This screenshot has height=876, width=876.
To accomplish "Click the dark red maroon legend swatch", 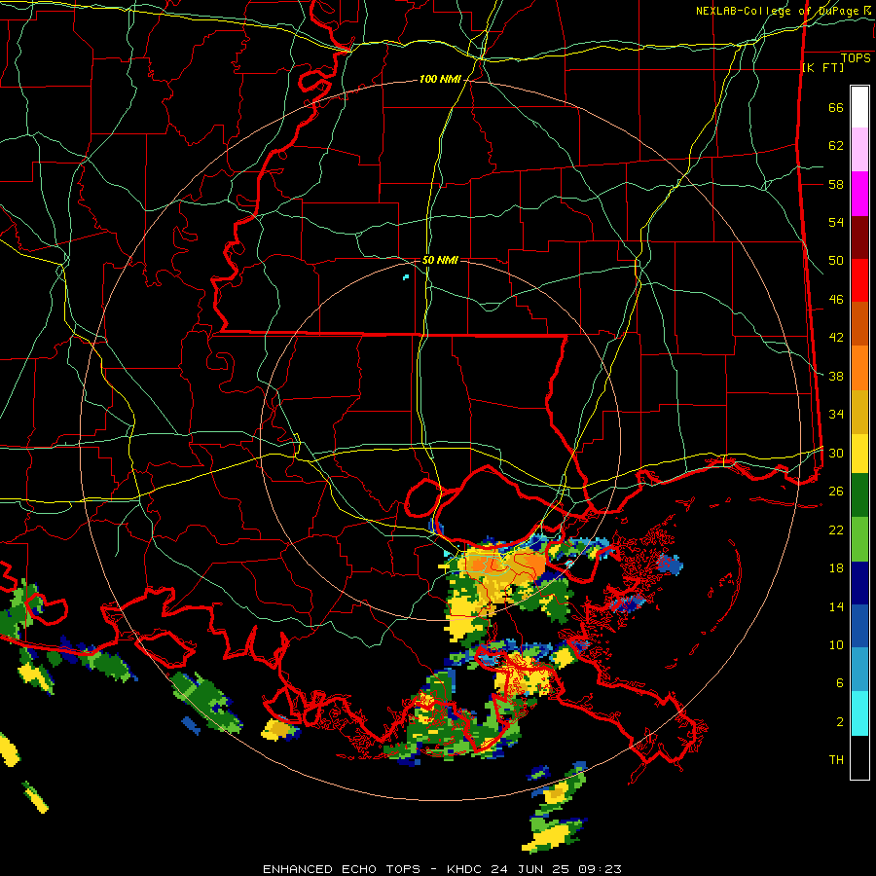I will click(x=859, y=237).
